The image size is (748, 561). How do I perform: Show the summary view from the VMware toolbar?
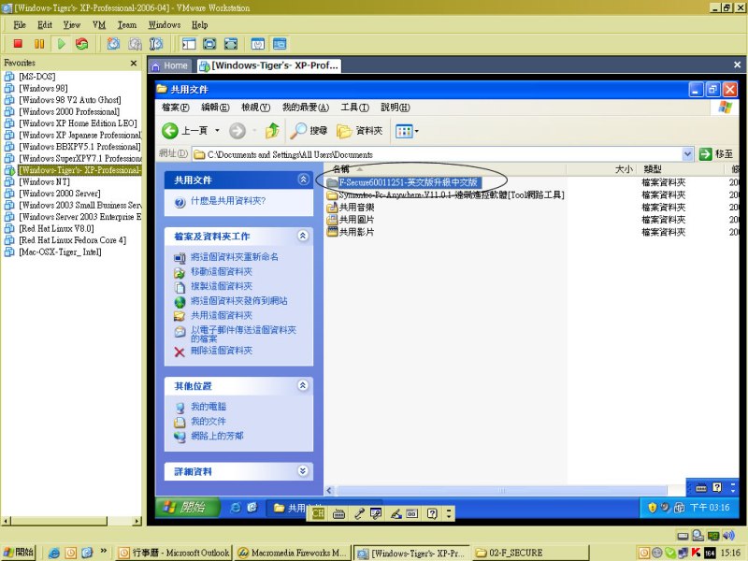tap(258, 44)
